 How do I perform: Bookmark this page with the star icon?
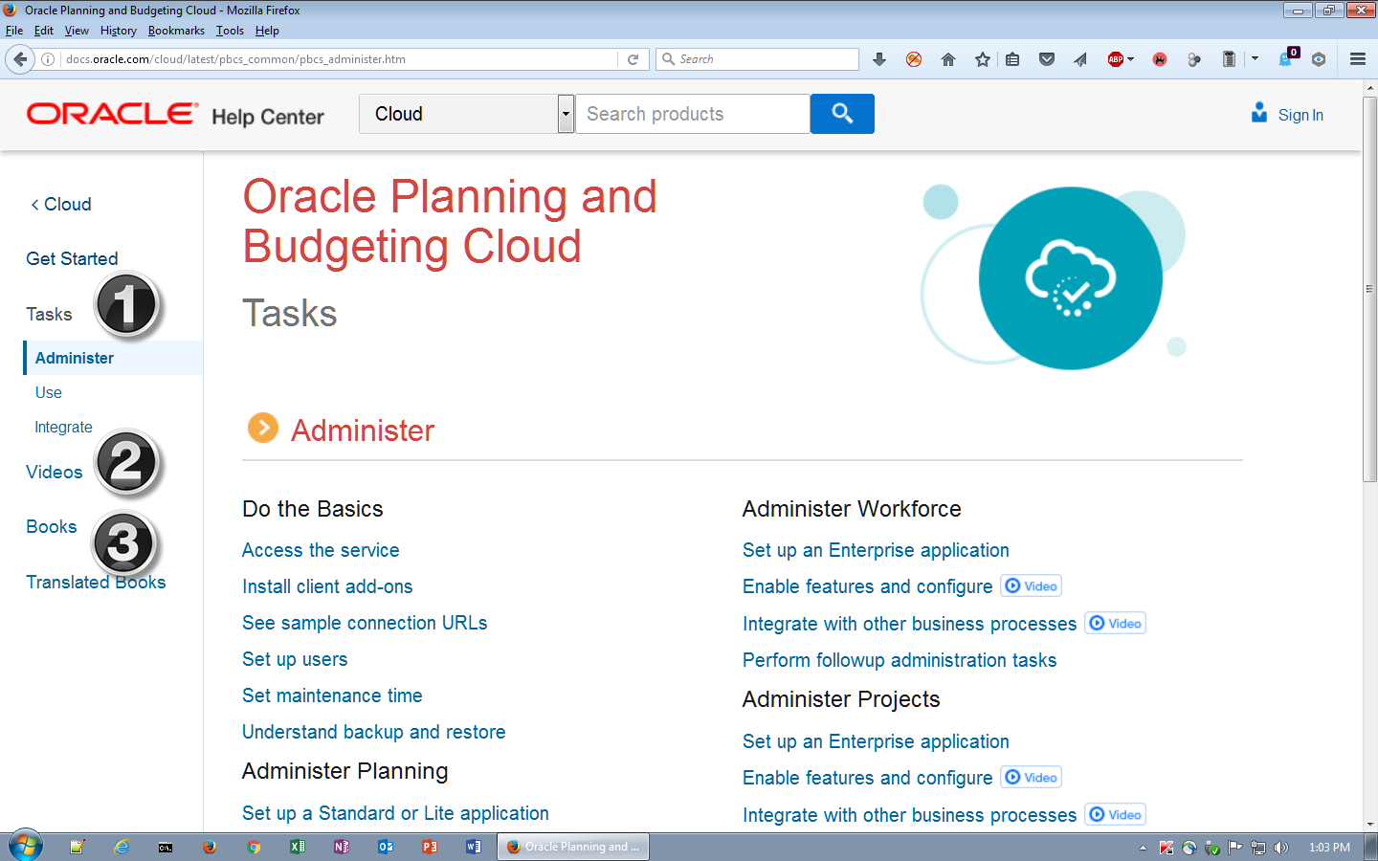(x=983, y=59)
